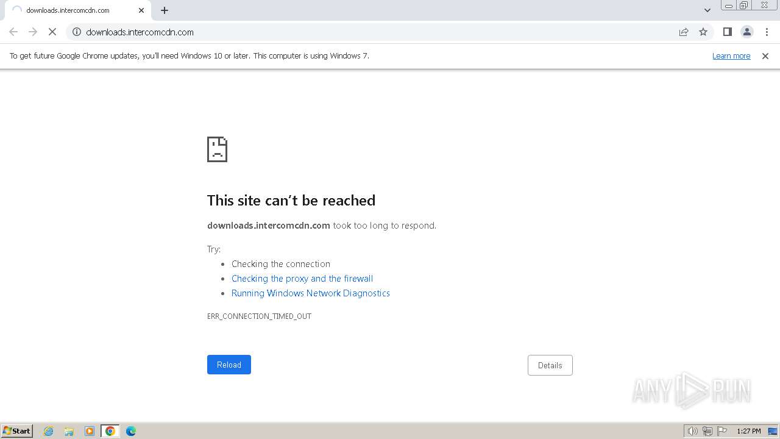Close the downloads.intercomcdn.com tab
The image size is (780, 439).
point(141,10)
